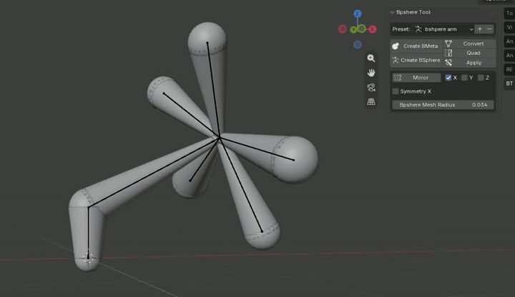Open the bshpere arm preset dropdown
The image size is (515, 297).
(443, 29)
